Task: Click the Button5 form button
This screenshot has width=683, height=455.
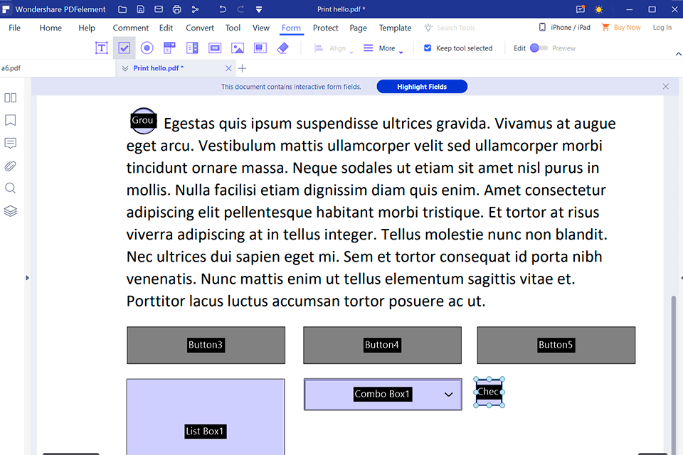Action: tap(556, 346)
